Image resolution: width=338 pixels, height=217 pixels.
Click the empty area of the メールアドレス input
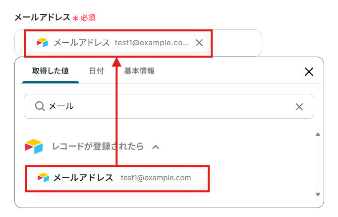[237, 43]
